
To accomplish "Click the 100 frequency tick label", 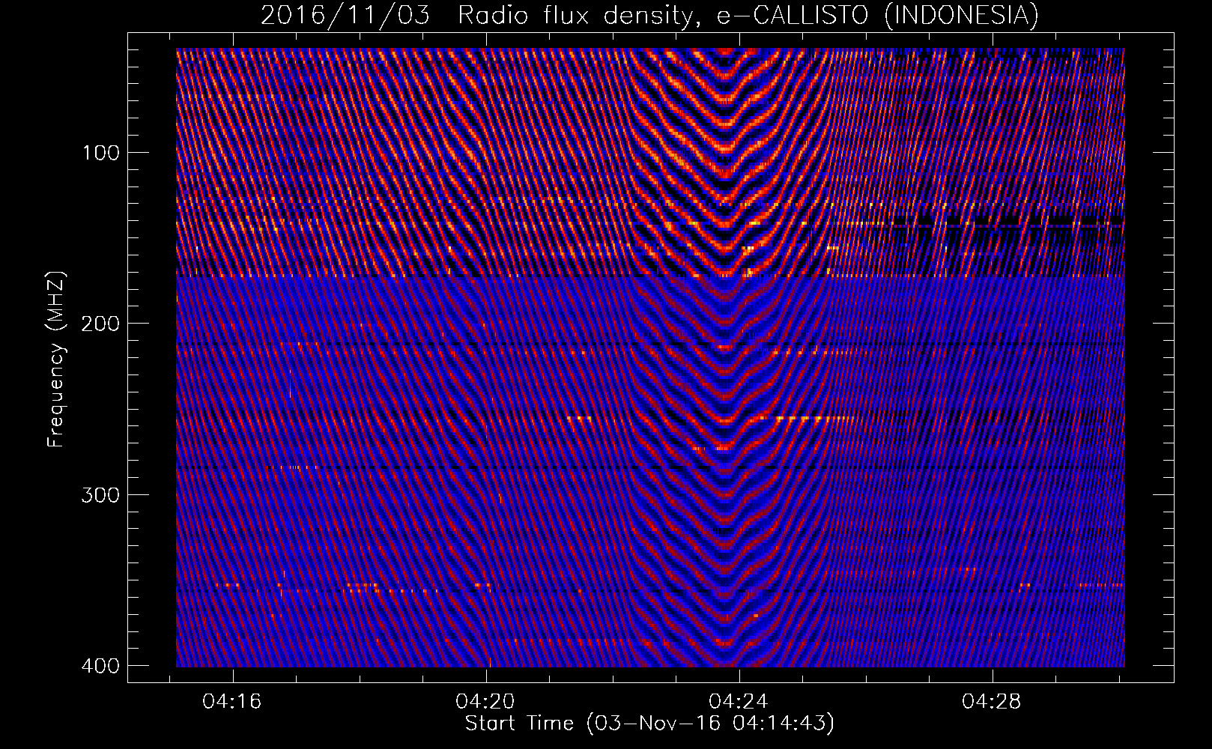I will [x=100, y=153].
